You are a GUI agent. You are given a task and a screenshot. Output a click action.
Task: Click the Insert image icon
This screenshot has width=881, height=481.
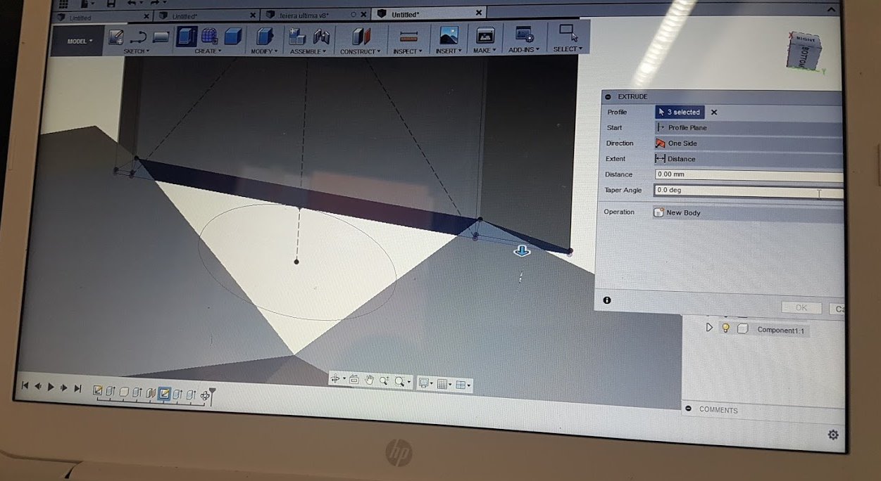pos(449,36)
